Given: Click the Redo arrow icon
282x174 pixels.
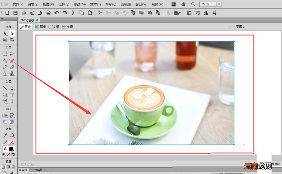Looking at the screenshot, I should 65,13.
